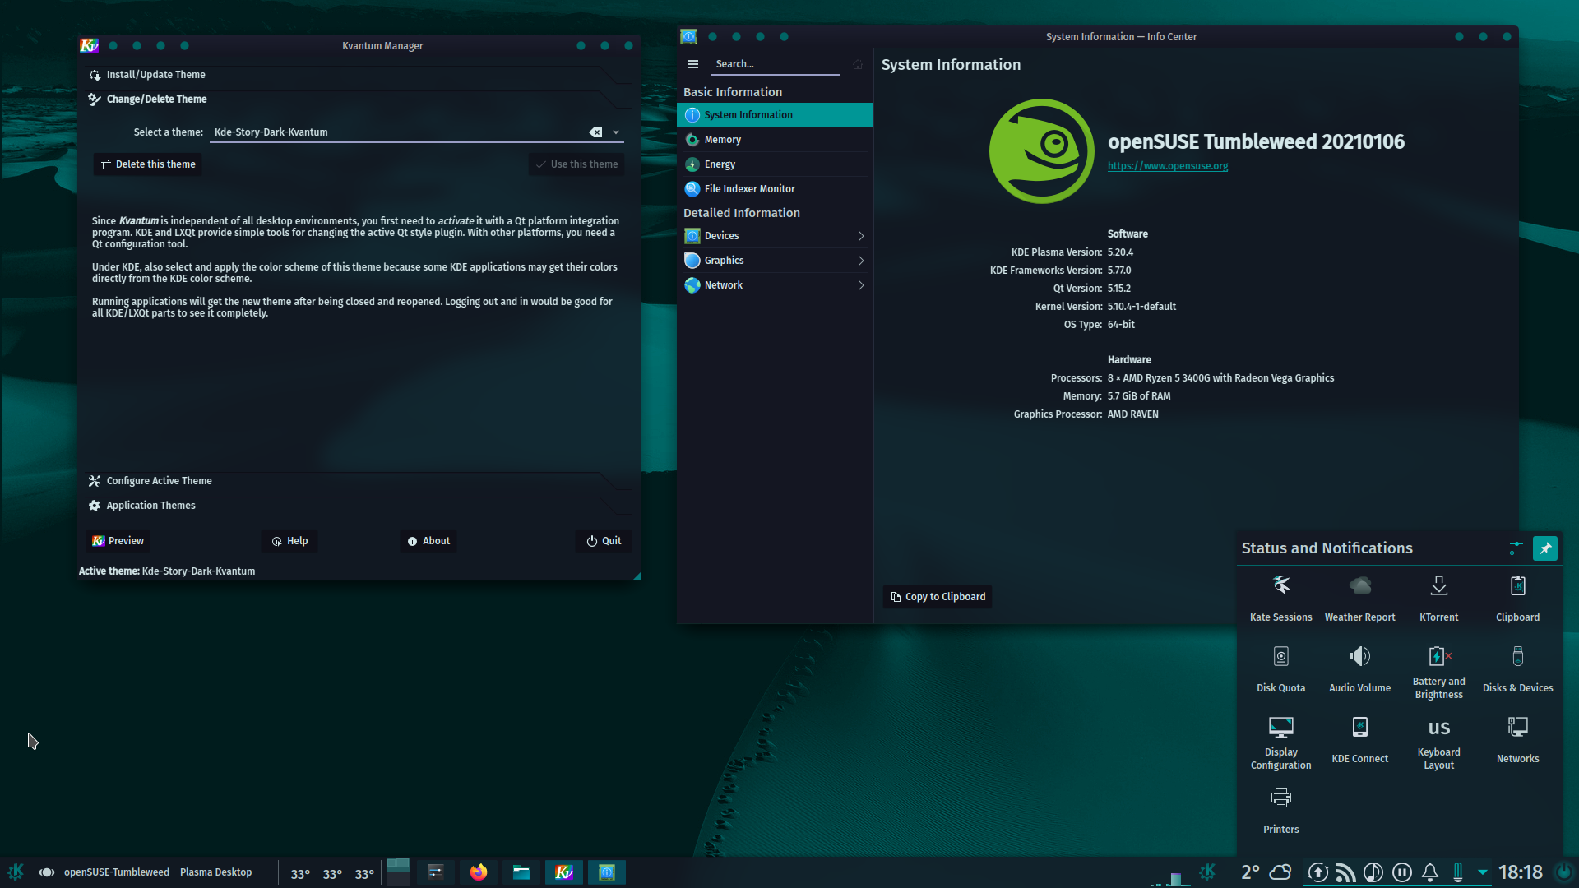Open Weather Report entry in system tray popup
1579x888 pixels.
coord(1359,599)
